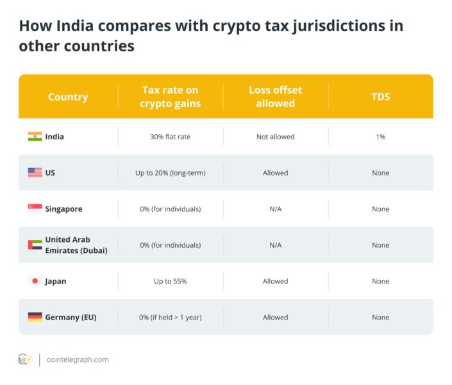Click the United Arab Emirates flag icon
The height and width of the screenshot is (385, 452).
(x=35, y=244)
